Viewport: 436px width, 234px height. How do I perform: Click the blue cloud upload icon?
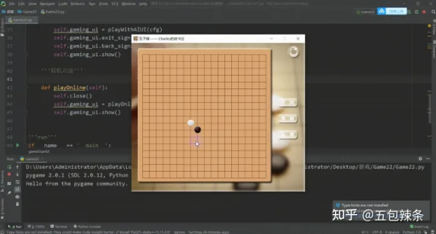tap(381, 12)
